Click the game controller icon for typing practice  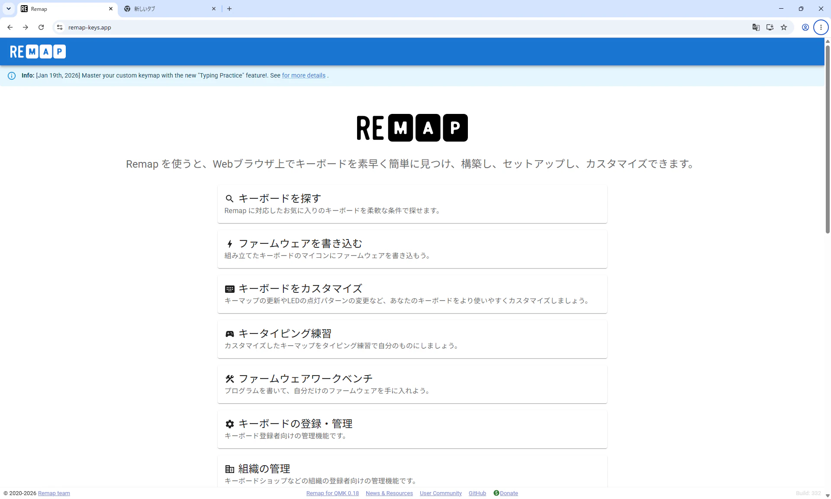point(229,334)
